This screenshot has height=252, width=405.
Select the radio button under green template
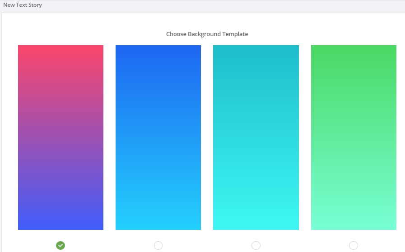tap(354, 245)
